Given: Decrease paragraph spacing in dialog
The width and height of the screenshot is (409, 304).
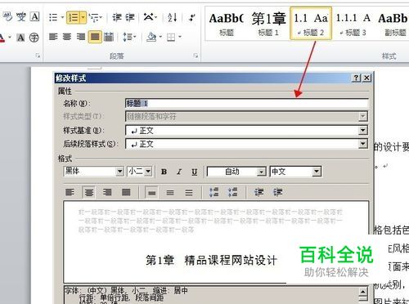Looking at the screenshot, I should pyautogui.click(x=232, y=192).
